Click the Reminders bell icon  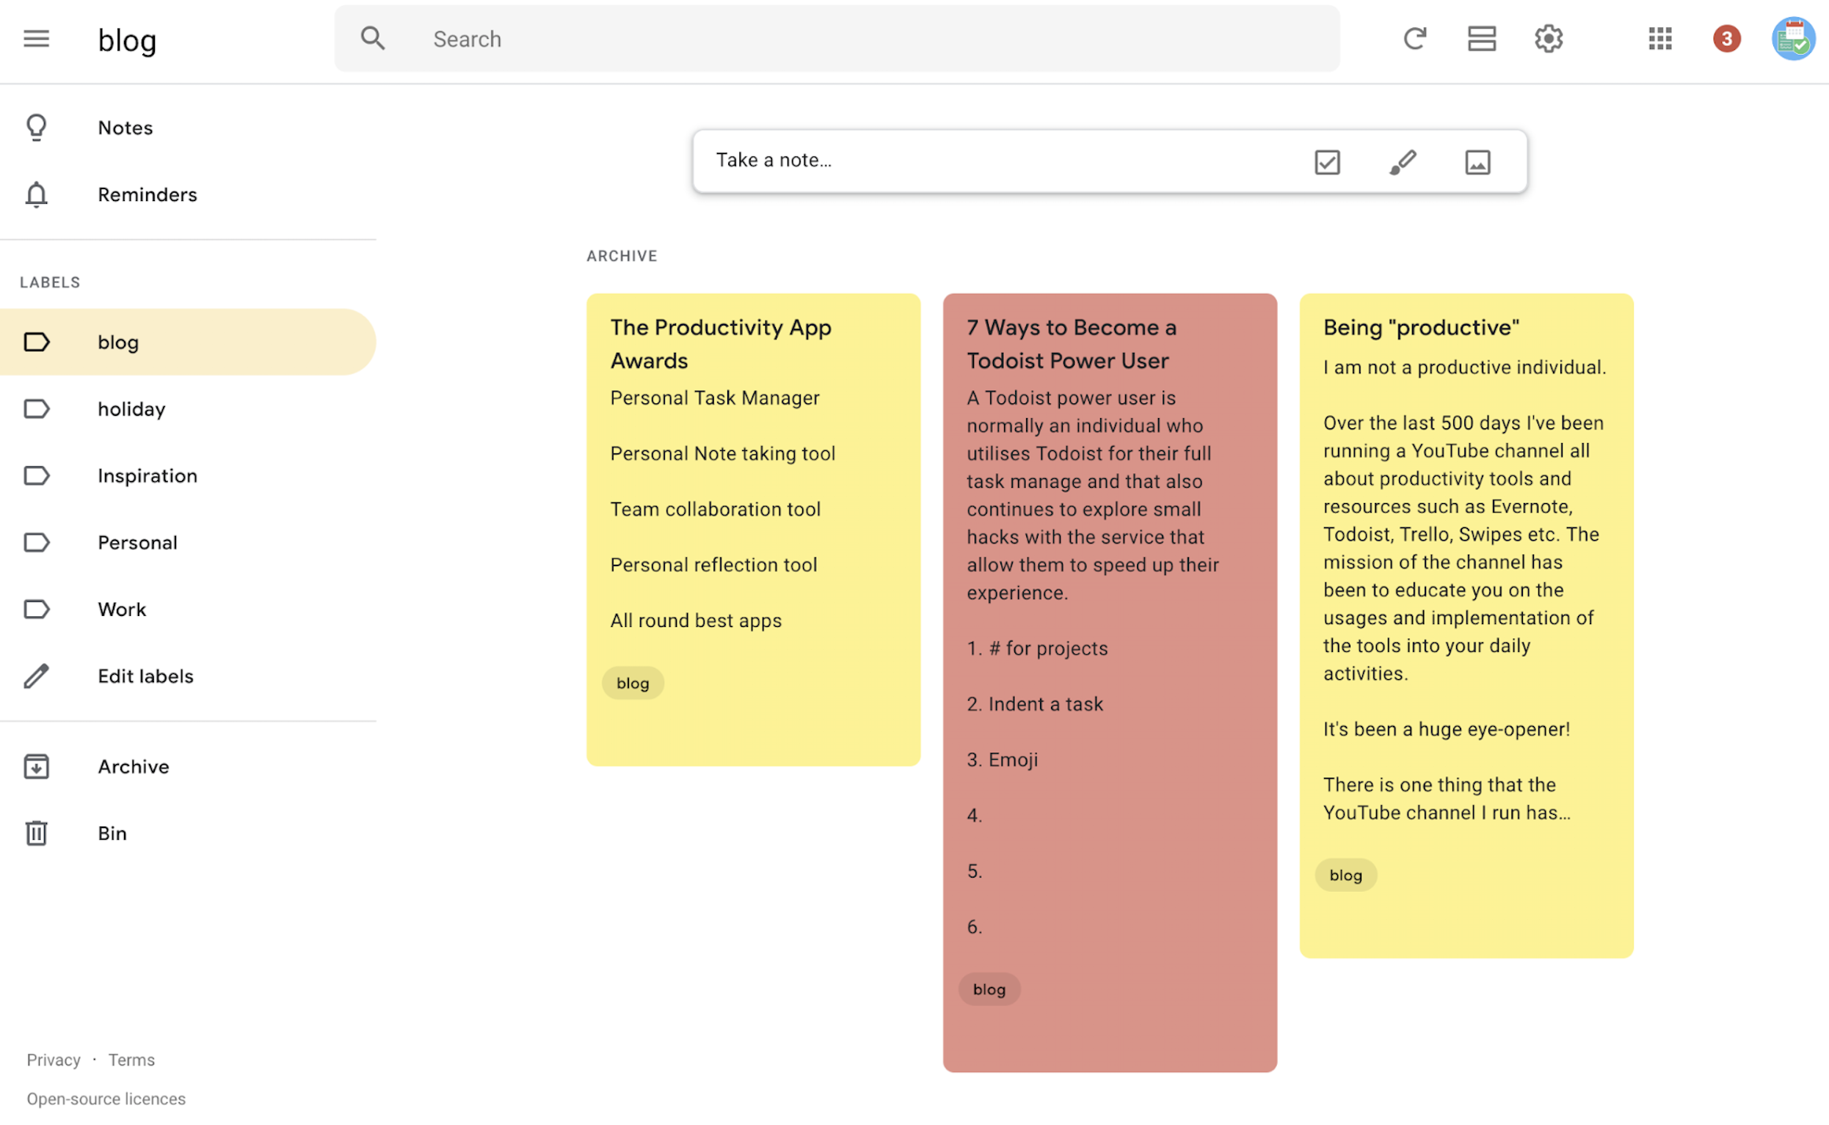point(37,193)
